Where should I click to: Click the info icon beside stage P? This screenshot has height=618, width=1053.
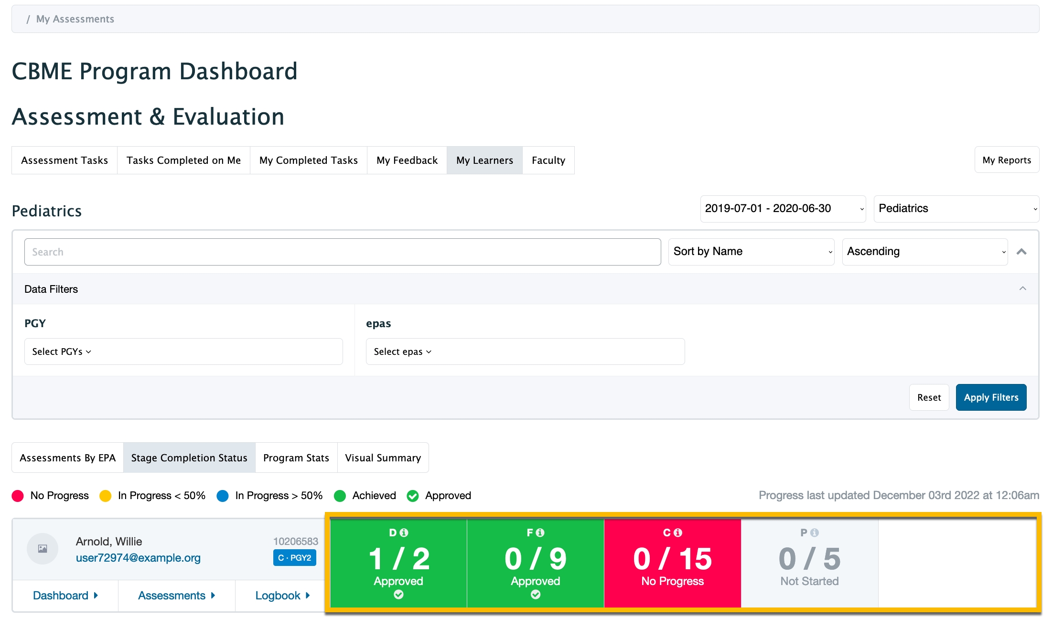pyautogui.click(x=815, y=533)
